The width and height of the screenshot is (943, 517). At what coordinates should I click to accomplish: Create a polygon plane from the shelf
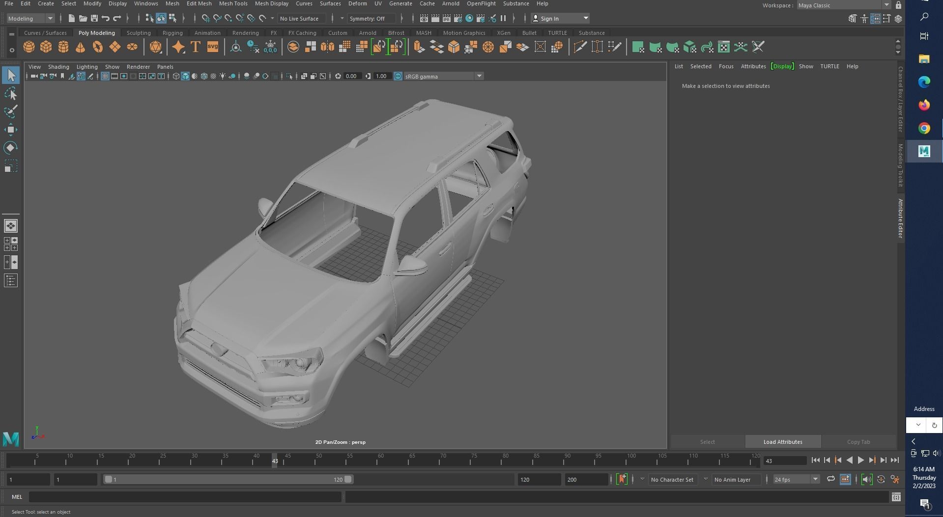click(114, 47)
